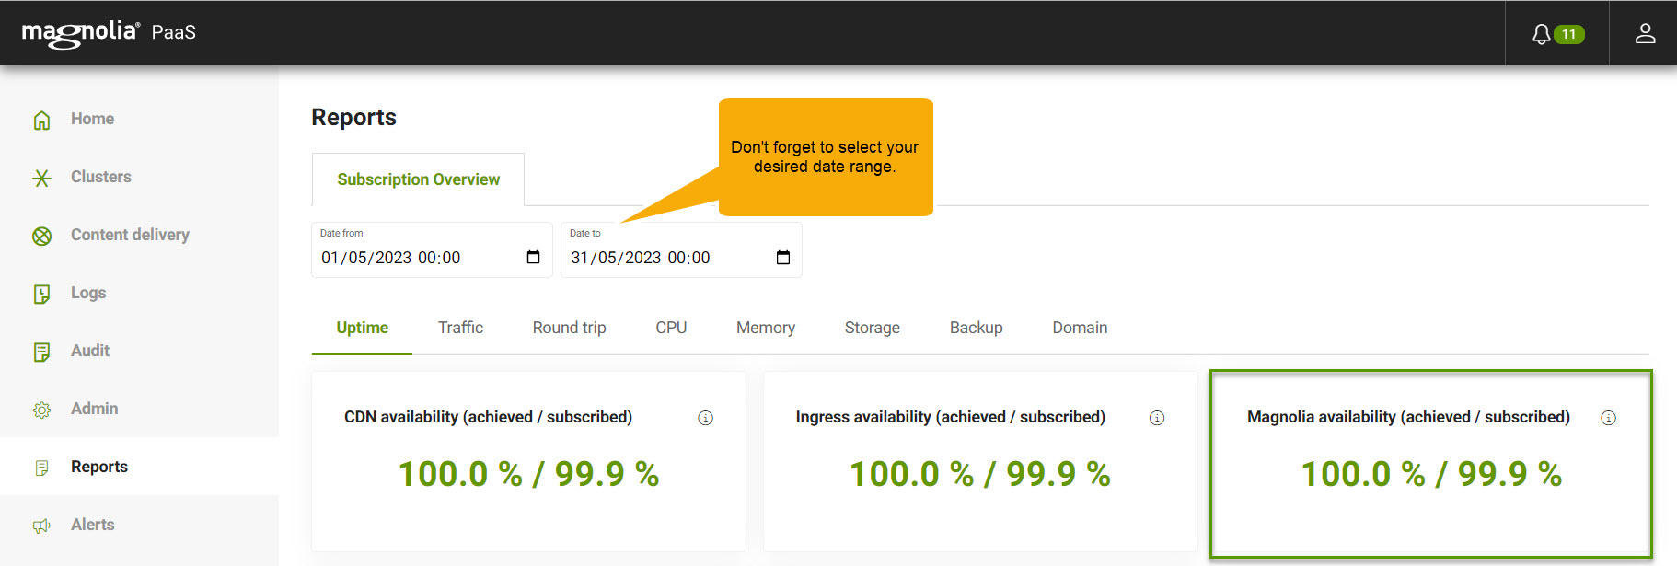Viewport: 1677px width, 566px height.
Task: Go to Home in sidebar
Action: point(92,119)
